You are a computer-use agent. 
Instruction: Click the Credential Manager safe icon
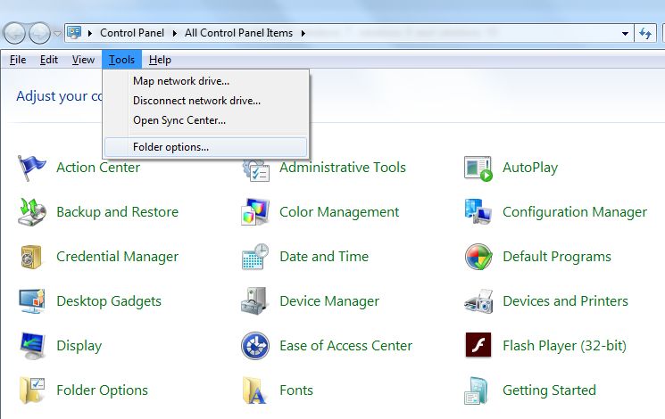pyautogui.click(x=32, y=257)
